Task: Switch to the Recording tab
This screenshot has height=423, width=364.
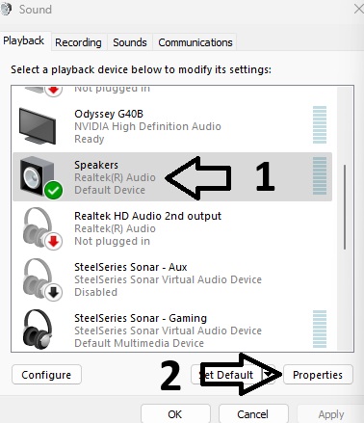Action: (78, 42)
